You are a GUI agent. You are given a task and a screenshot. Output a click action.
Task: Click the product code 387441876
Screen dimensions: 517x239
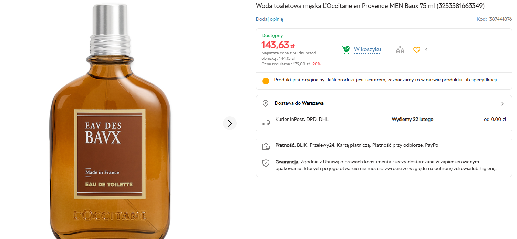click(500, 19)
